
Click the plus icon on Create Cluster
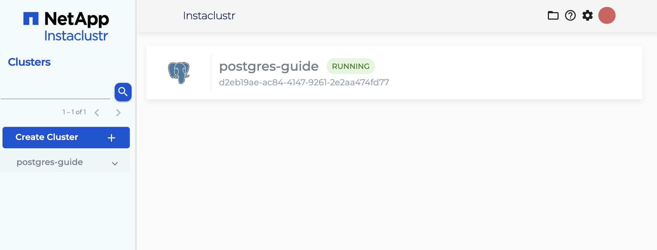(x=111, y=138)
